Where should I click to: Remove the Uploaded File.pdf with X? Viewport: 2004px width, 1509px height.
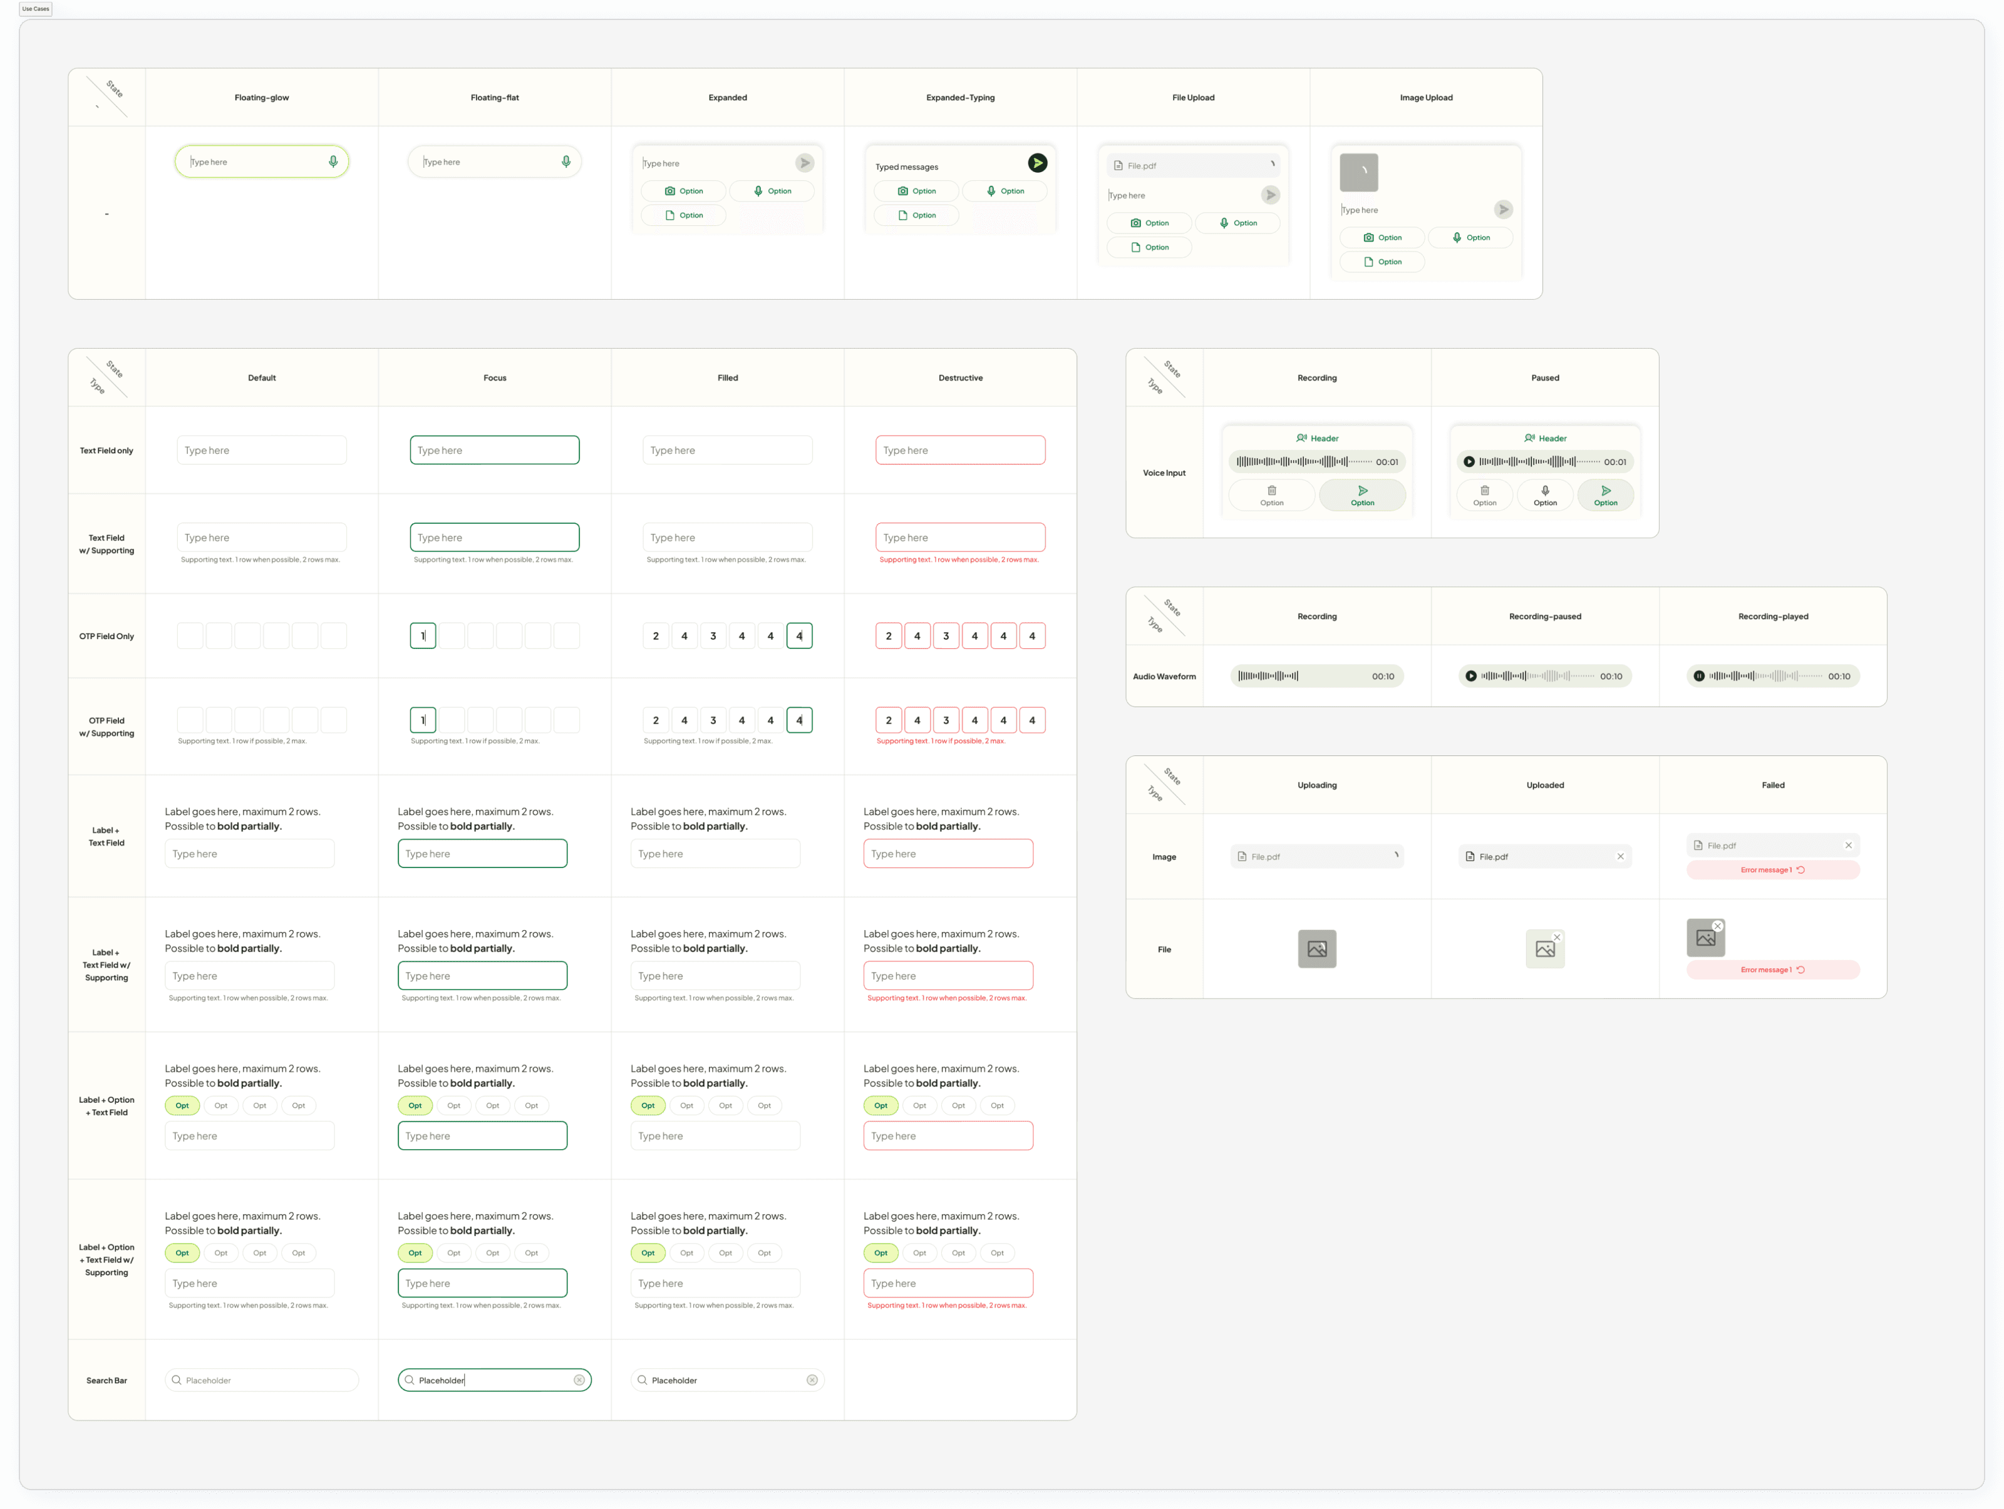1620,856
